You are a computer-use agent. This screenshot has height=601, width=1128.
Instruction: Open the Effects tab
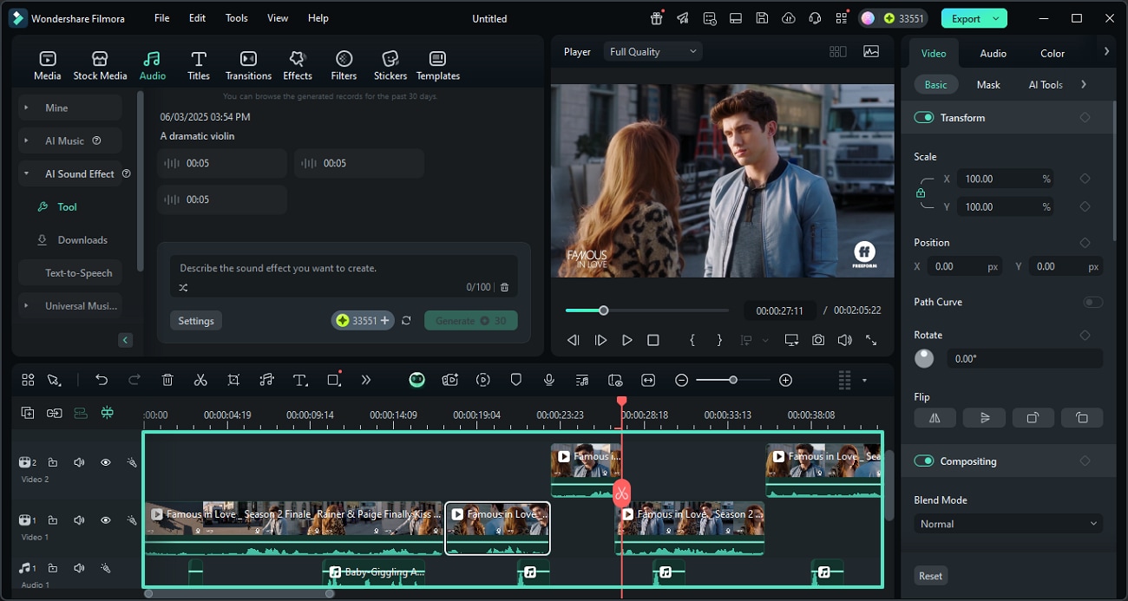point(298,65)
